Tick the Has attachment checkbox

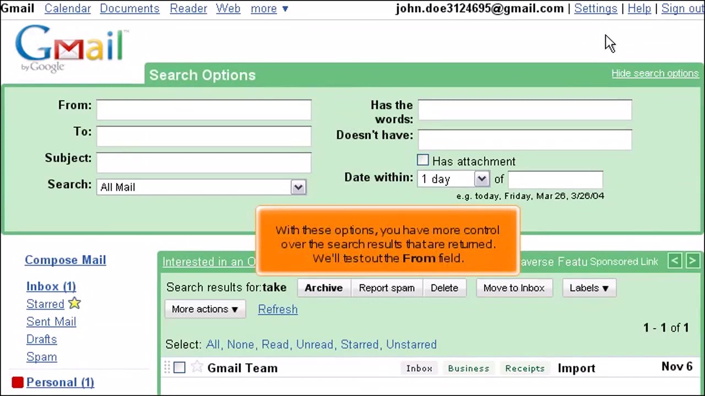(x=422, y=160)
